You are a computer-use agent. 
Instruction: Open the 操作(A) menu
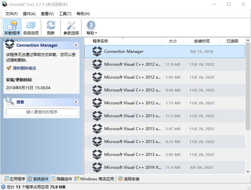click(x=29, y=14)
